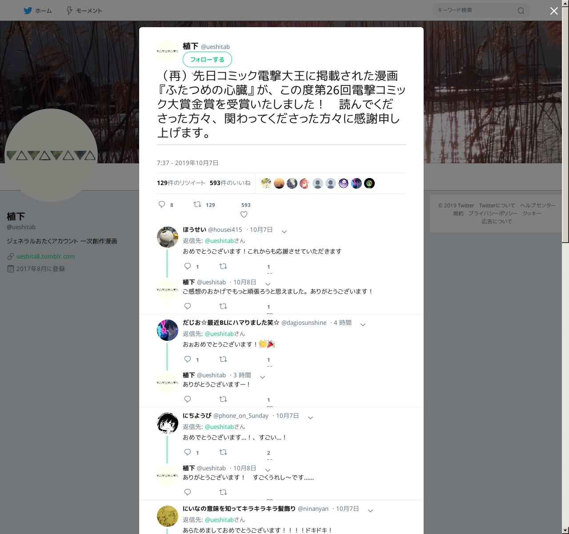Open the Twitter home bird icon
569x534 pixels.
[x=28, y=10]
